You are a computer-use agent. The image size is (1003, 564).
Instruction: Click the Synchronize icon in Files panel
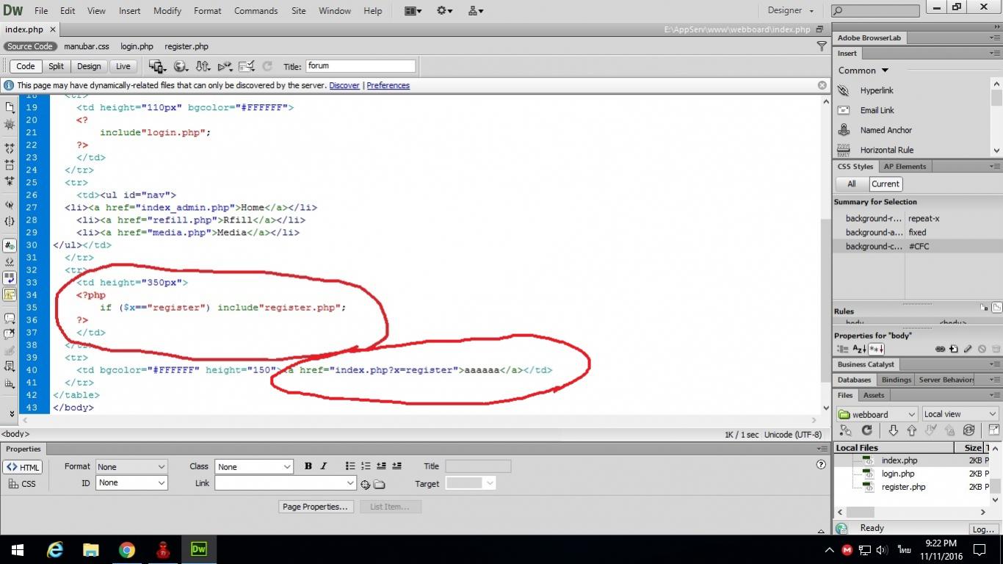click(x=968, y=430)
